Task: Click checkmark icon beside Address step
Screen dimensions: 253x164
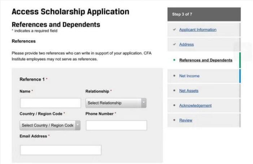Action: click(x=174, y=44)
